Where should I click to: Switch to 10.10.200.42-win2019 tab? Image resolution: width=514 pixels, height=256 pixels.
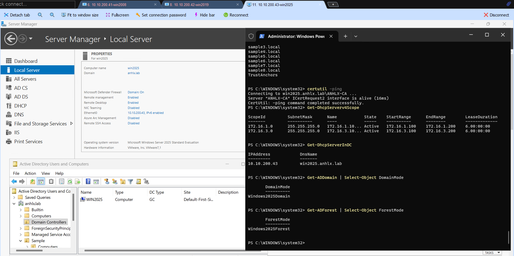pos(202,5)
